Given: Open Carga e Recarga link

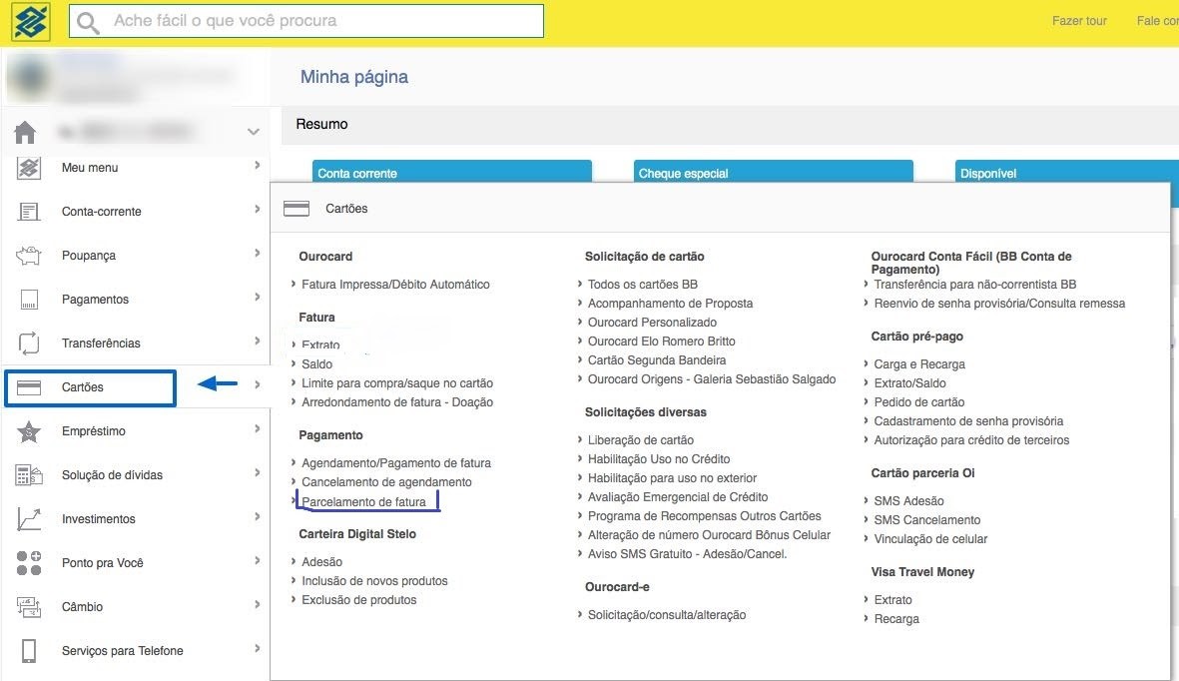Looking at the screenshot, I should tap(919, 364).
